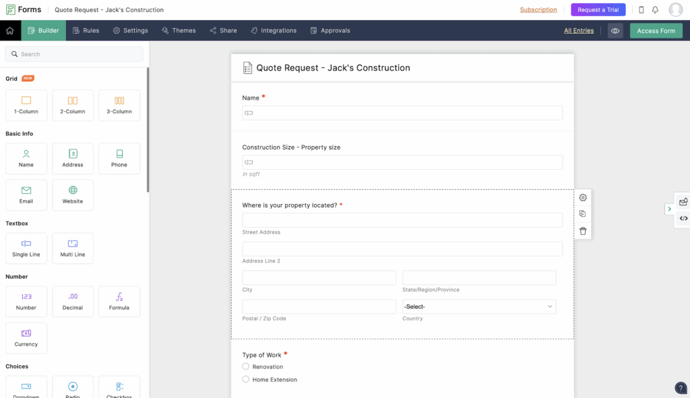
Task: Select the Address field tile
Action: tap(73, 159)
